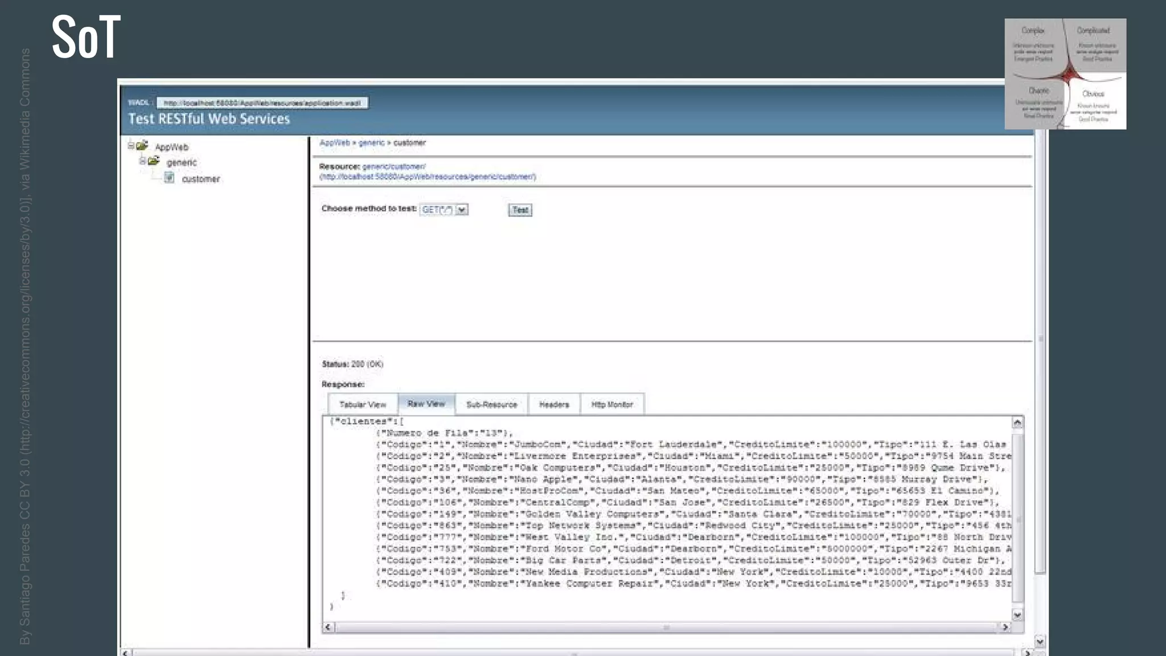Collapse the AppWeb tree node

click(131, 146)
